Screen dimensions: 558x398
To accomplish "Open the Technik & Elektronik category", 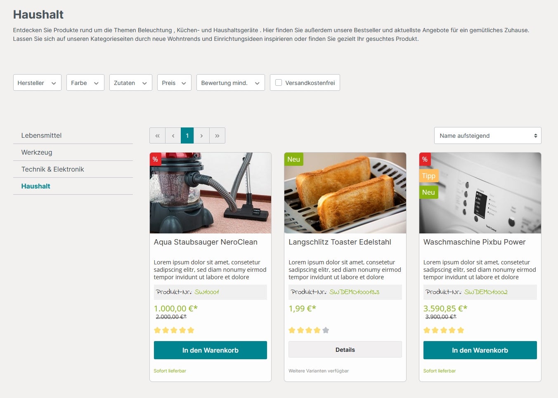I will [x=52, y=169].
